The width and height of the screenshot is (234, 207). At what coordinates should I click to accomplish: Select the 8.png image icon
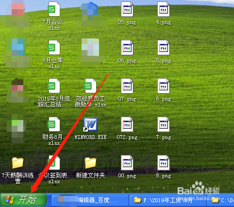(x=164, y=163)
